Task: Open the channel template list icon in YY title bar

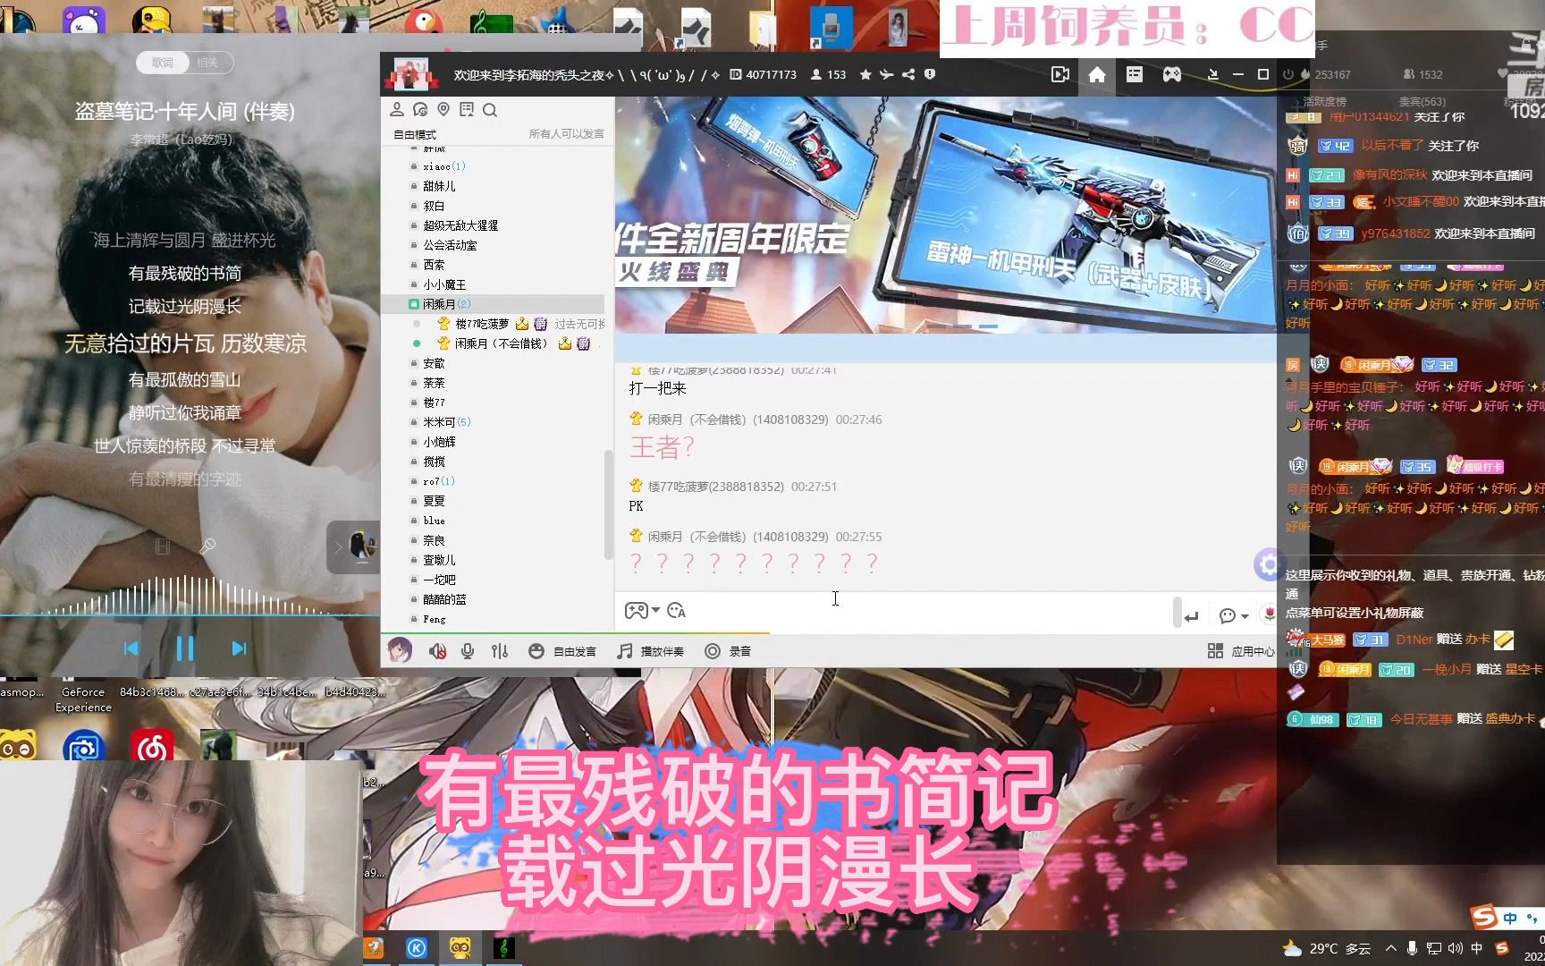Action: point(1135,74)
